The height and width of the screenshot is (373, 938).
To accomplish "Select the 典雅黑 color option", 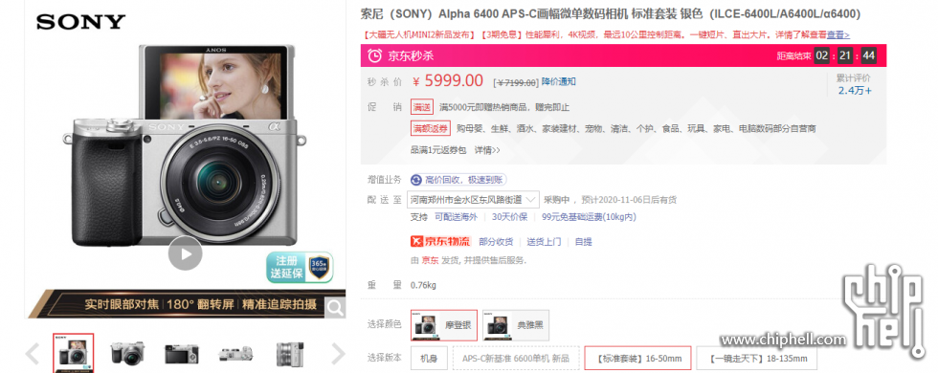I will coord(516,325).
